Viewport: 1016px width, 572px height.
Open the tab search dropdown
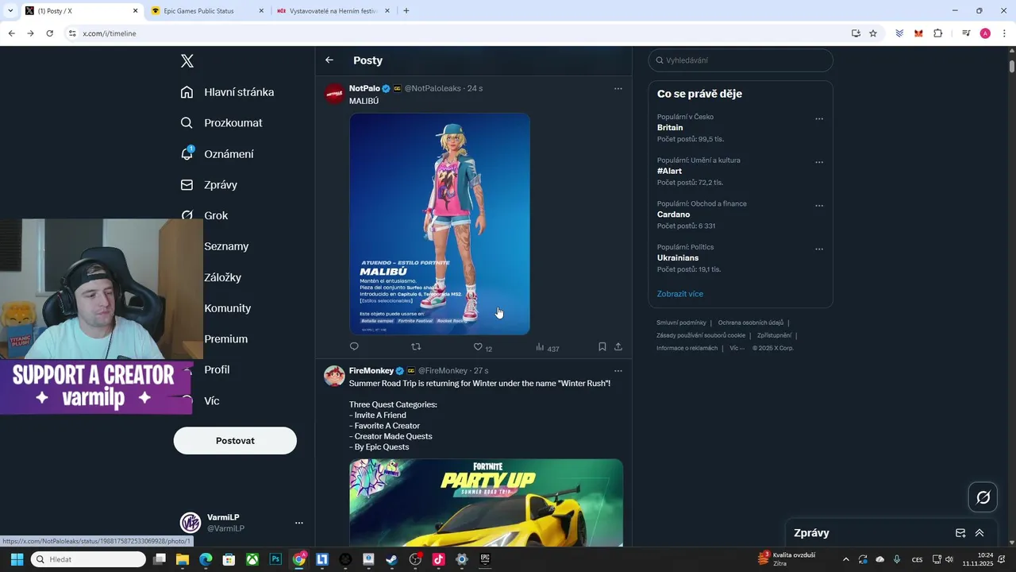[10, 11]
